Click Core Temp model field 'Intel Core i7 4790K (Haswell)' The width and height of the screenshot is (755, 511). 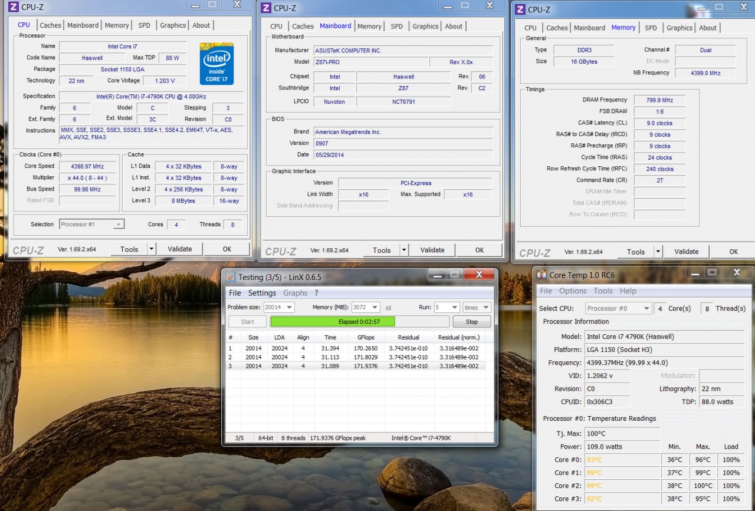tap(665, 337)
